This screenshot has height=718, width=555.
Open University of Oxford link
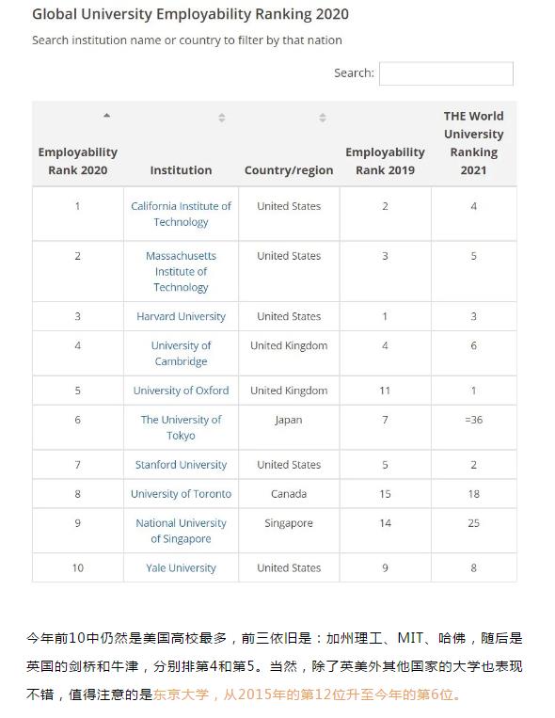coord(181,391)
